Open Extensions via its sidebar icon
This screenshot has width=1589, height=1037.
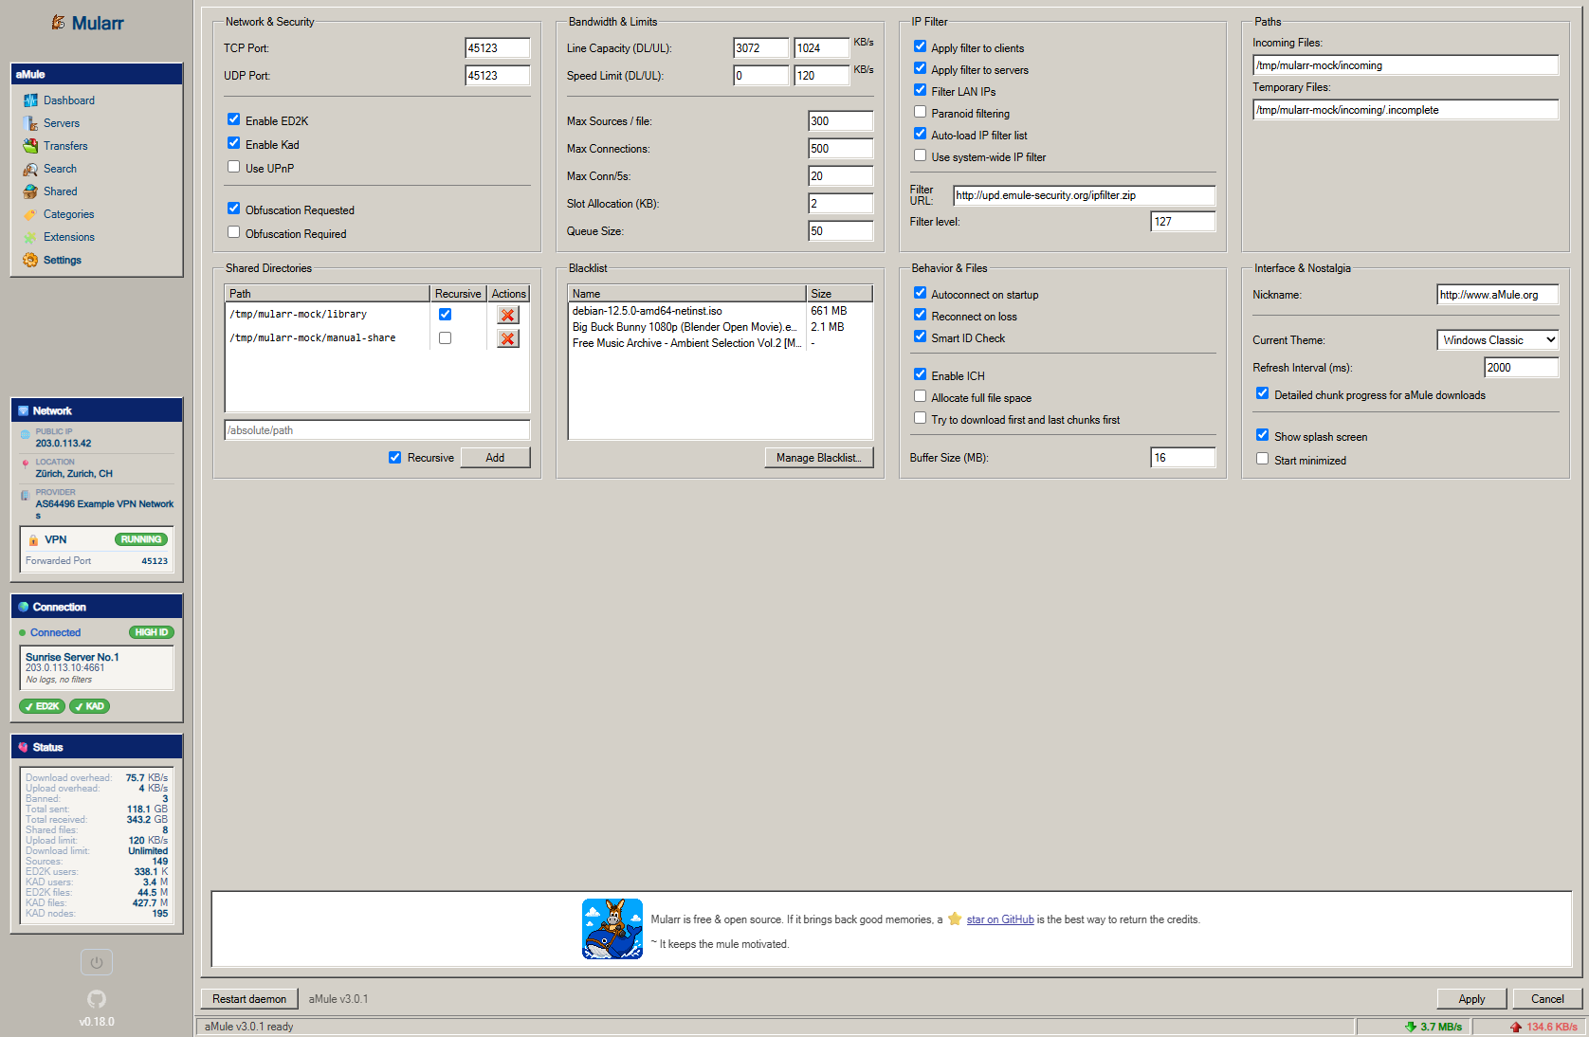tap(30, 237)
